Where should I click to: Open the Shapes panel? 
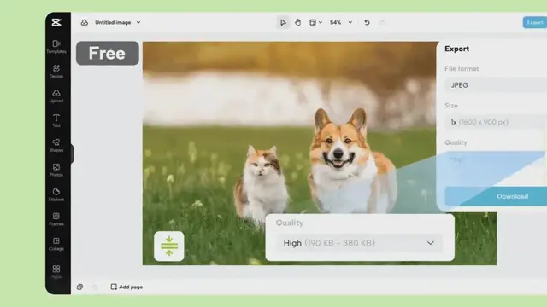tap(56, 146)
